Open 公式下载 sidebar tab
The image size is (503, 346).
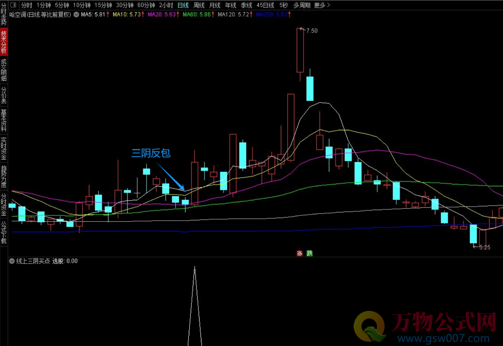4,232
